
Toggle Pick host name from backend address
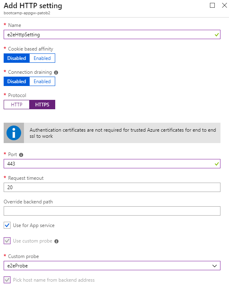click(7, 280)
